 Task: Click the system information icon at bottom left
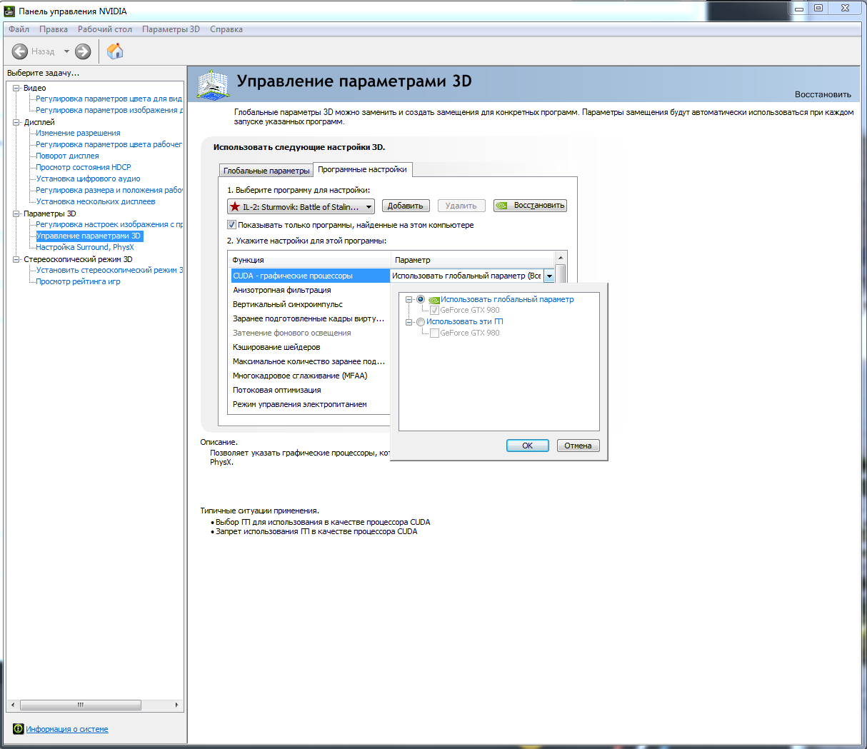(19, 729)
